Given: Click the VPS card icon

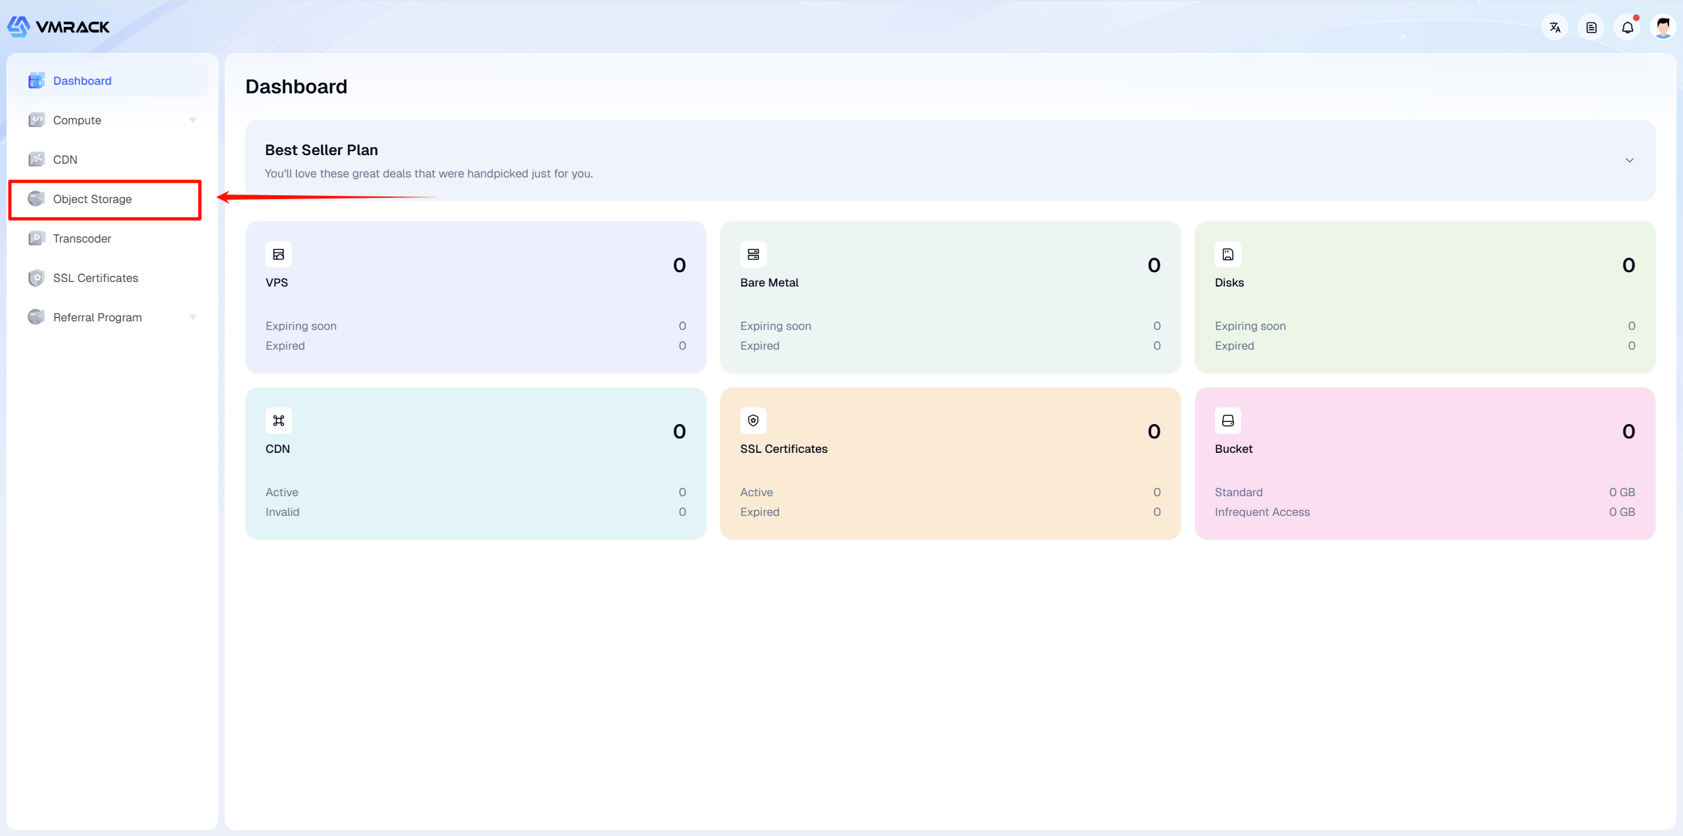Looking at the screenshot, I should (279, 254).
